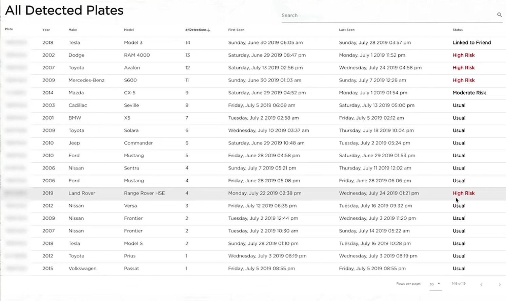The image size is (506, 301).
Task: Sort by First Seen column header
Action: 236,30
